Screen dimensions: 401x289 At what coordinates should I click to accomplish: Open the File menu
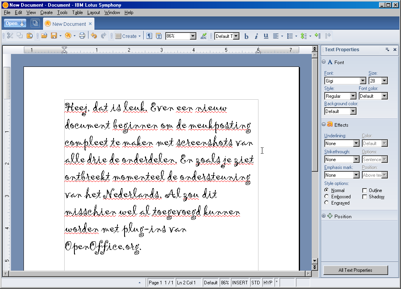[7, 13]
